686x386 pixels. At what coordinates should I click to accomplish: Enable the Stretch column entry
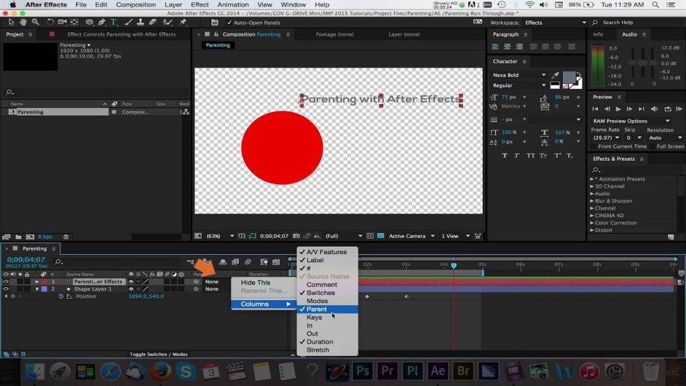coord(327,350)
